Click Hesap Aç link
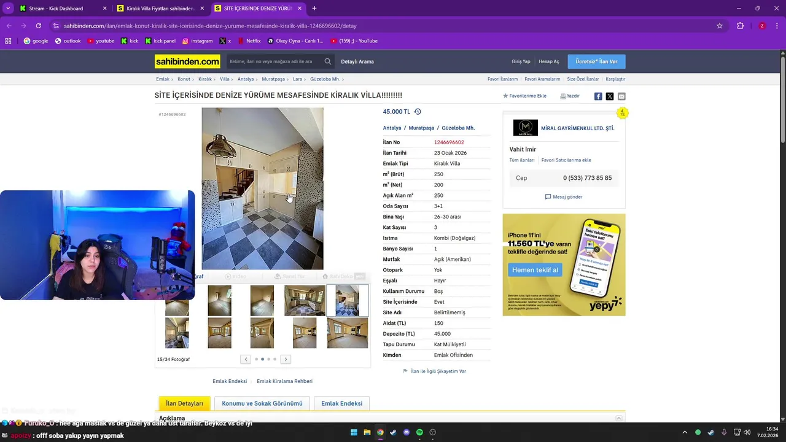 (x=549, y=61)
